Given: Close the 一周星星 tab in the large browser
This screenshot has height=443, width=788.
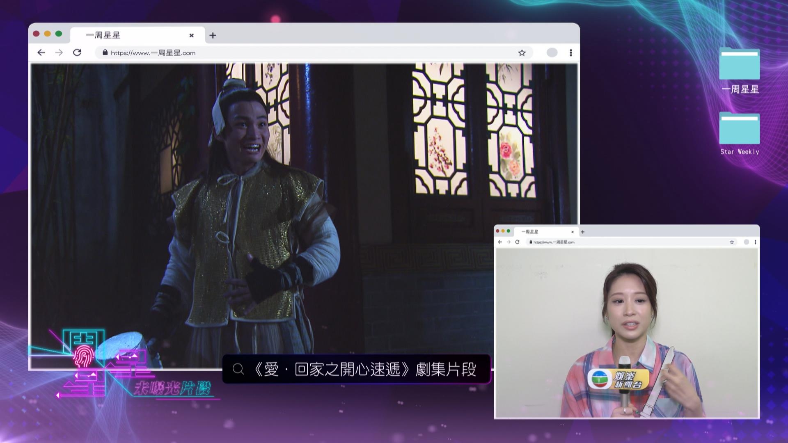Looking at the screenshot, I should pyautogui.click(x=191, y=35).
